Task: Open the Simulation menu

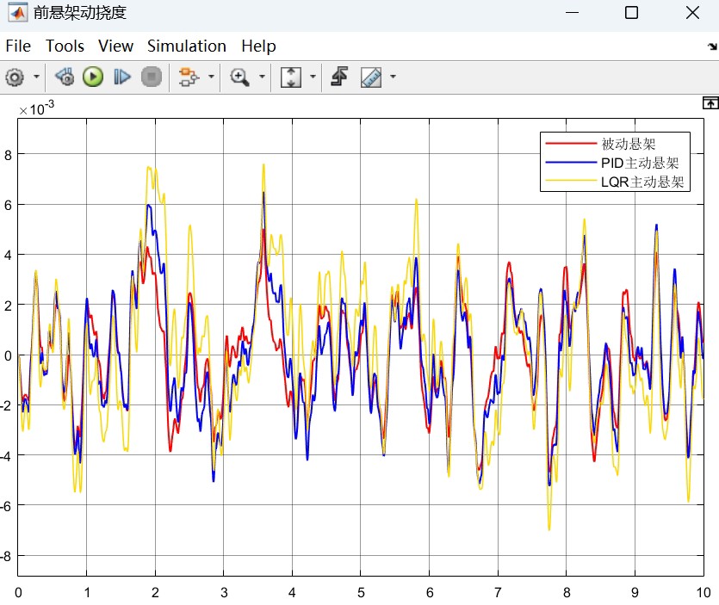Action: tap(187, 46)
